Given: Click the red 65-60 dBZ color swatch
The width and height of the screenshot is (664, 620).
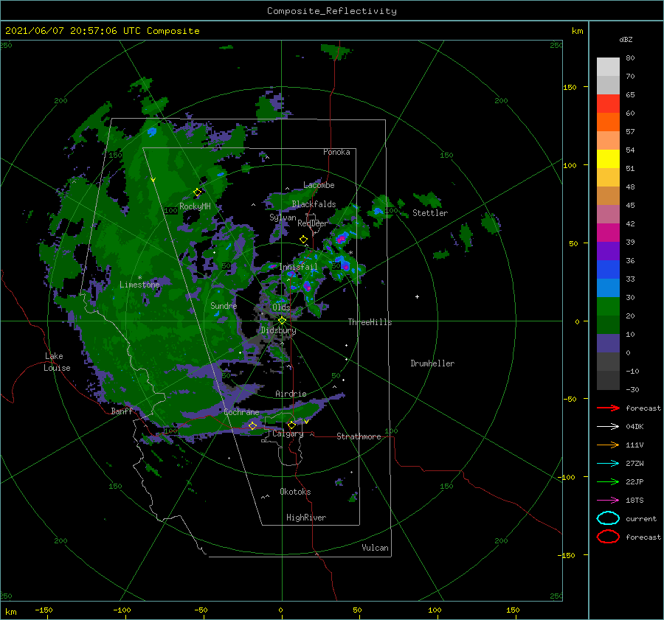Looking at the screenshot, I should tap(608, 104).
